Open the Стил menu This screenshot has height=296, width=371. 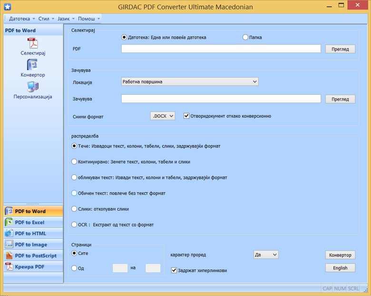(46, 19)
